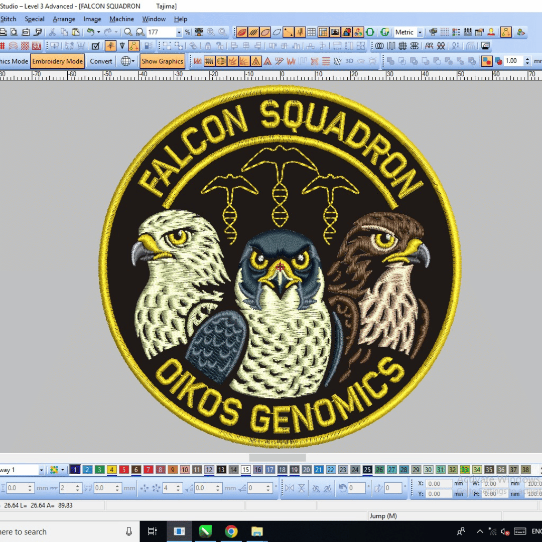Click the mirror vertical hourglass icon
Image resolution: width=542 pixels, height=542 pixels.
coord(302,488)
